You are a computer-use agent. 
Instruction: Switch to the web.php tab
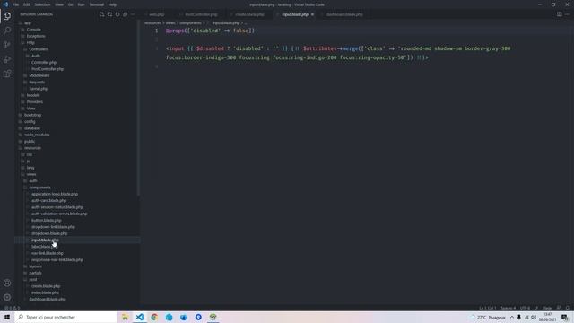tap(157, 14)
